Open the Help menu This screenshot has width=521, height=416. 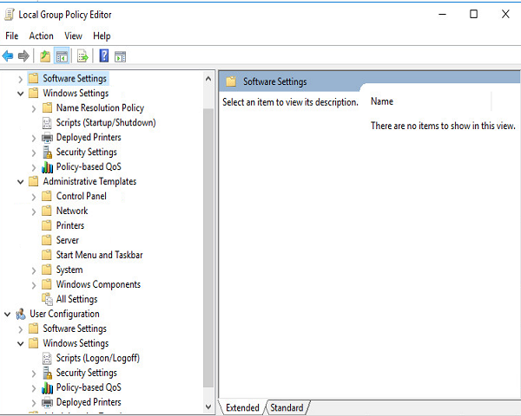tap(102, 36)
